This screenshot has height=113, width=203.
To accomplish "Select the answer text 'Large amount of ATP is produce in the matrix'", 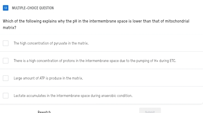I will (x=48, y=78).
